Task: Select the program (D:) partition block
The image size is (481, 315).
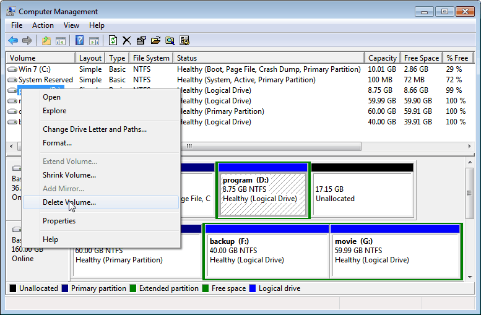Action: click(x=263, y=191)
